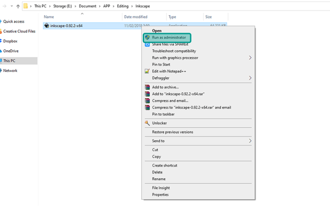
Task: Choose Pin to Start
Action: click(x=161, y=64)
